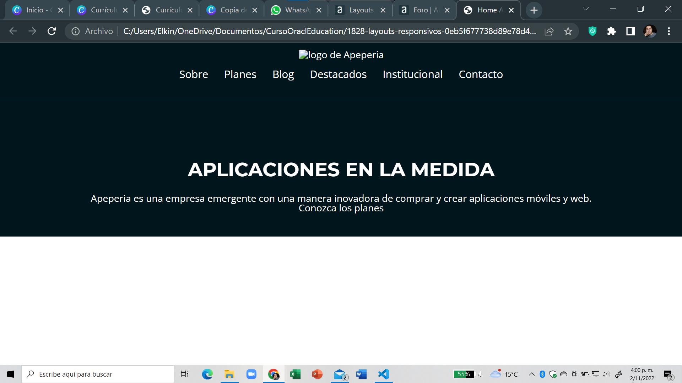The image size is (682, 383).
Task: Click the reload page icon
Action: [x=52, y=31]
